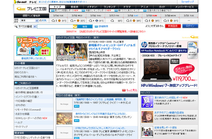
Task: Click the red もっと見る icon
Action: click(x=124, y=90)
